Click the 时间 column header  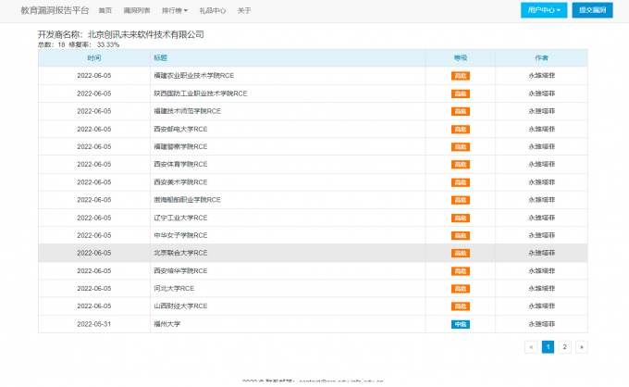pos(93,58)
